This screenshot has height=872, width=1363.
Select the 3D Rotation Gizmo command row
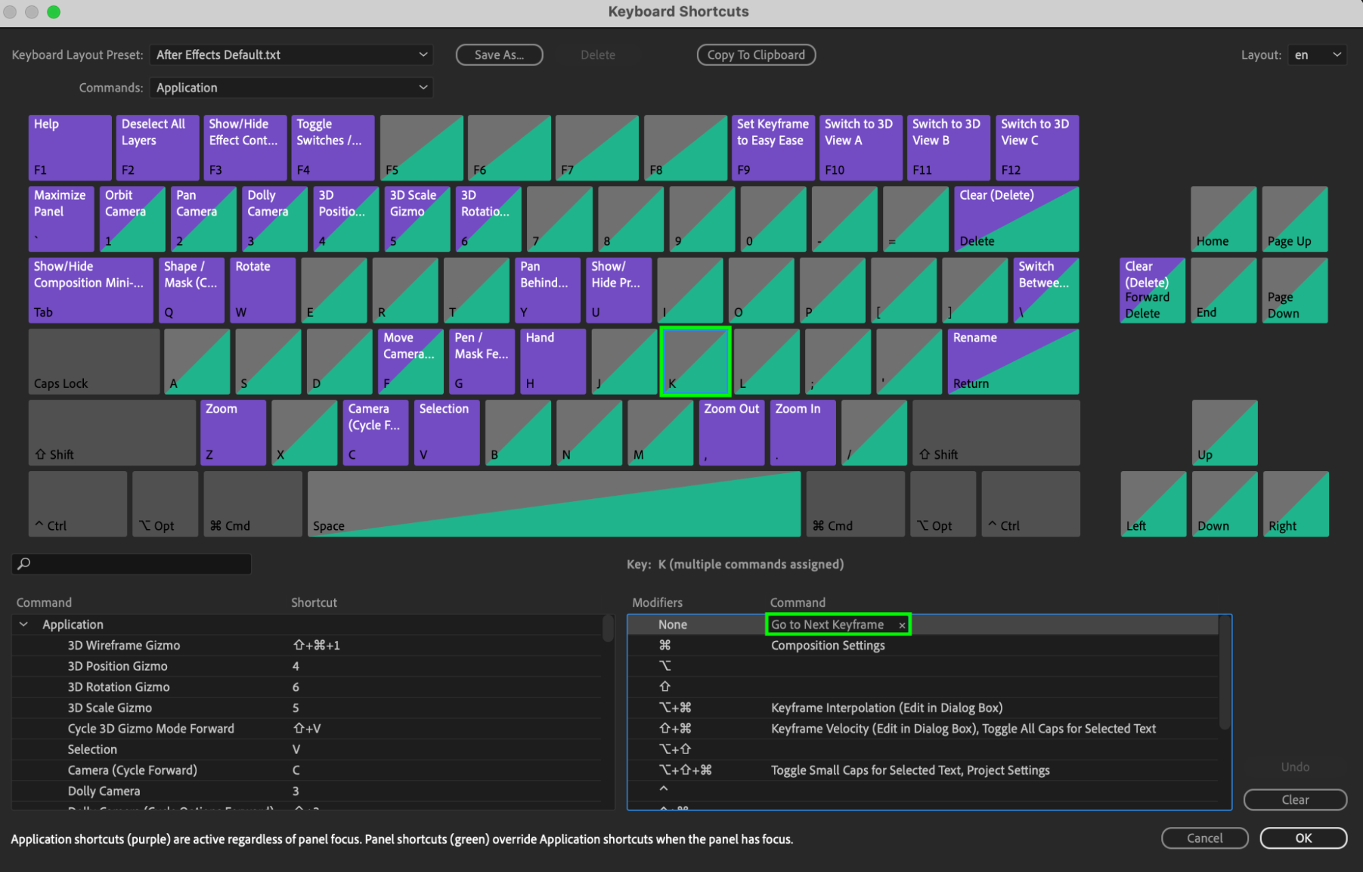tap(119, 687)
